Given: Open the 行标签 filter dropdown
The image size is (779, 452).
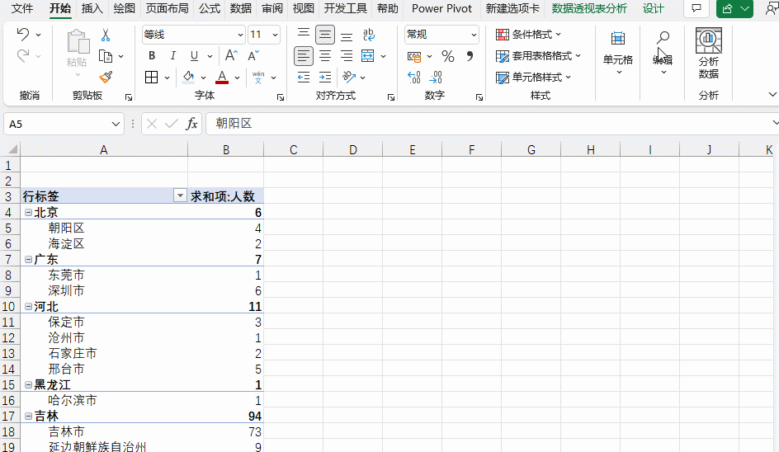Looking at the screenshot, I should point(179,196).
